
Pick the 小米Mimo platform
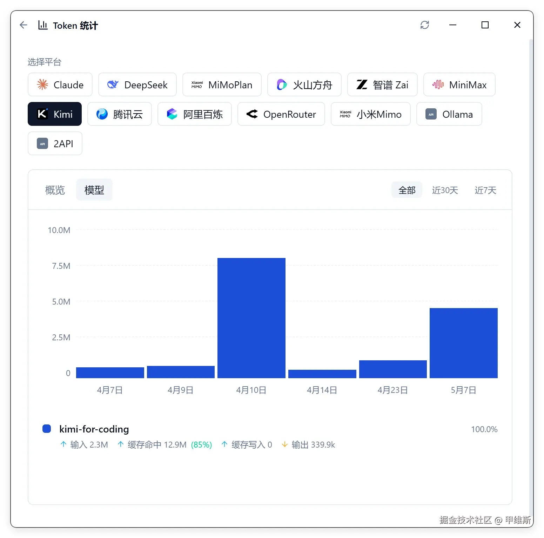pyautogui.click(x=371, y=114)
